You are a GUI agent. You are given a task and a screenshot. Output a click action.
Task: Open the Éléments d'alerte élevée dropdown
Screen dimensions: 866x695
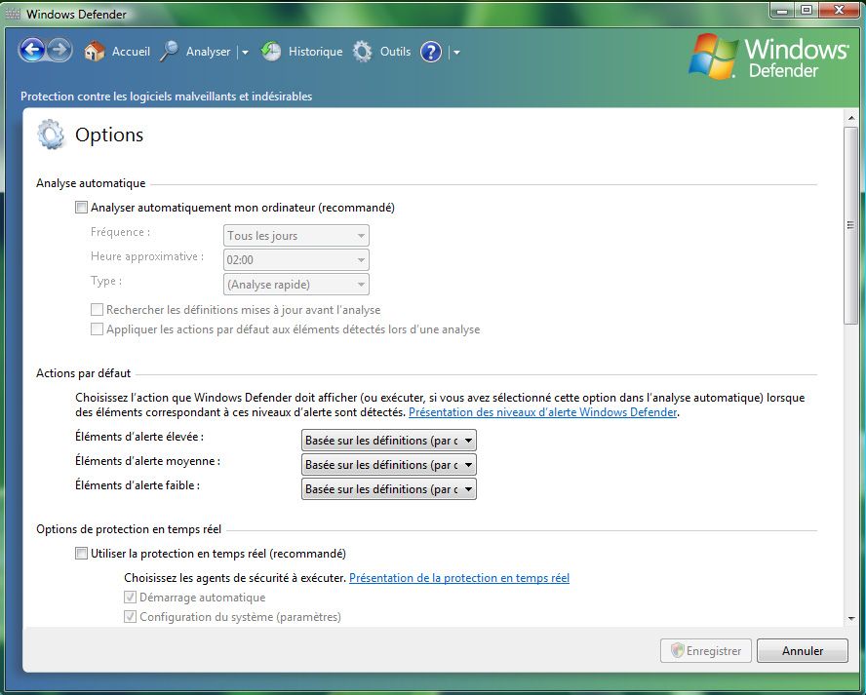click(389, 441)
